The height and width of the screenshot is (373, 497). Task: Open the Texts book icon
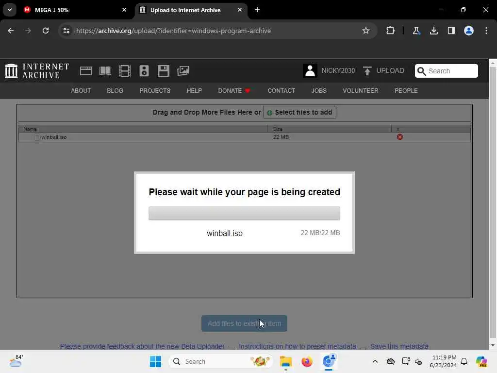(x=105, y=71)
